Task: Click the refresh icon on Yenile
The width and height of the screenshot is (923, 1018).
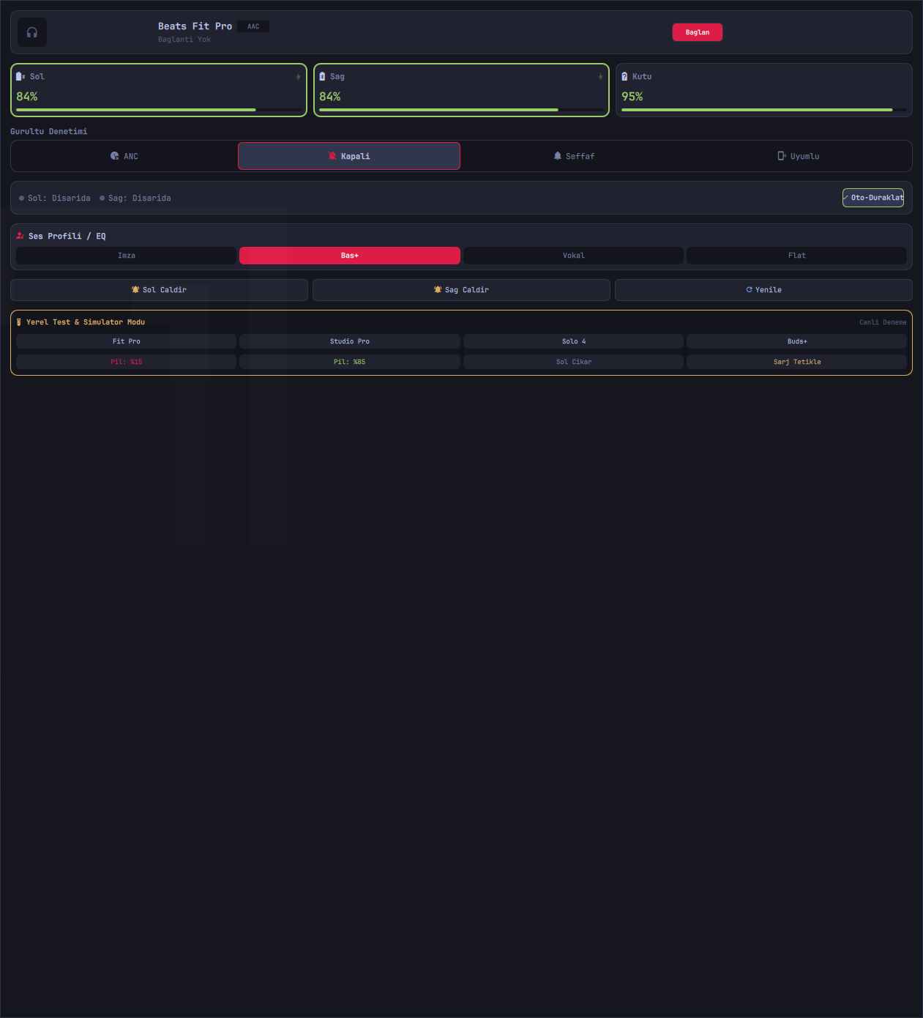Action: click(749, 290)
